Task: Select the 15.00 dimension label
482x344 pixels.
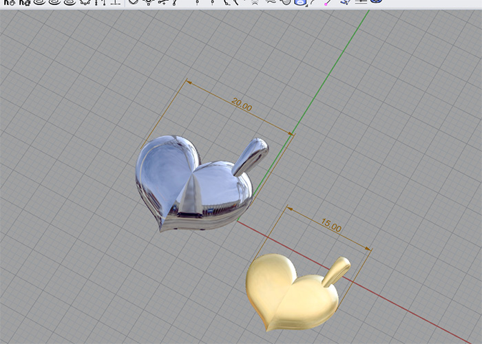Action: tap(331, 225)
